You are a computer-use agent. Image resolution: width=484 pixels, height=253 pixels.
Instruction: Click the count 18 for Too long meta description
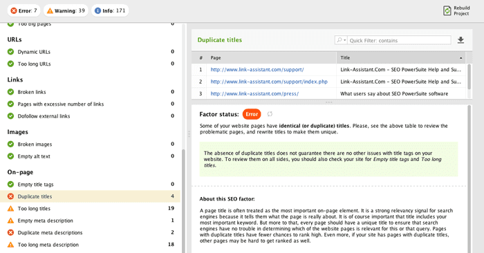coord(171,245)
